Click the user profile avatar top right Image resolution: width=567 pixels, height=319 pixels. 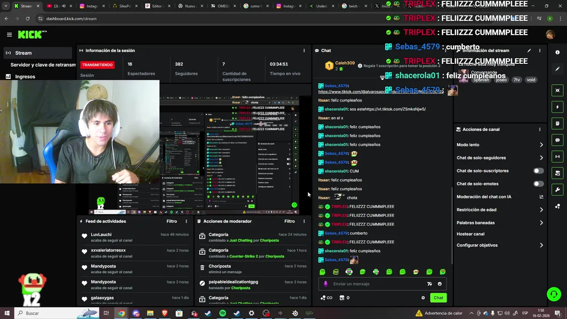point(550,35)
